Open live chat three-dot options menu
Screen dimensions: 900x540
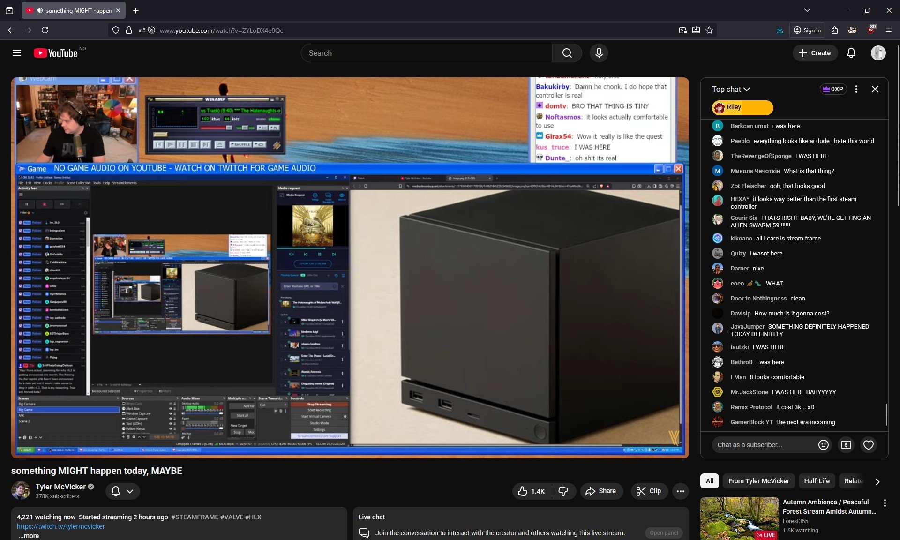(x=856, y=89)
